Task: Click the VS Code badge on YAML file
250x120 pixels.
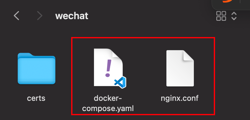Action: point(121,82)
